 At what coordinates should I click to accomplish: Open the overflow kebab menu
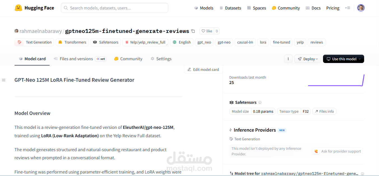(x=288, y=59)
